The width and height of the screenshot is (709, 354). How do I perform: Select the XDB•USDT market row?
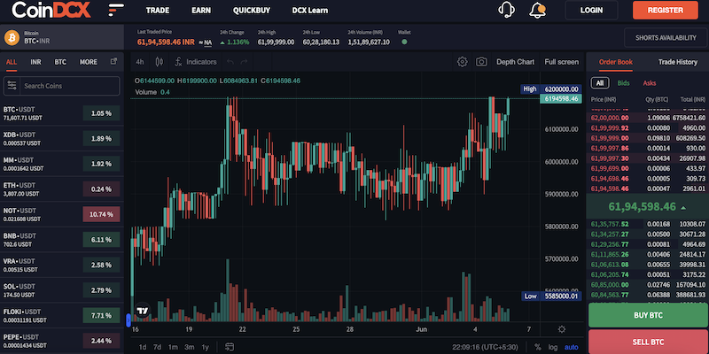coord(61,139)
